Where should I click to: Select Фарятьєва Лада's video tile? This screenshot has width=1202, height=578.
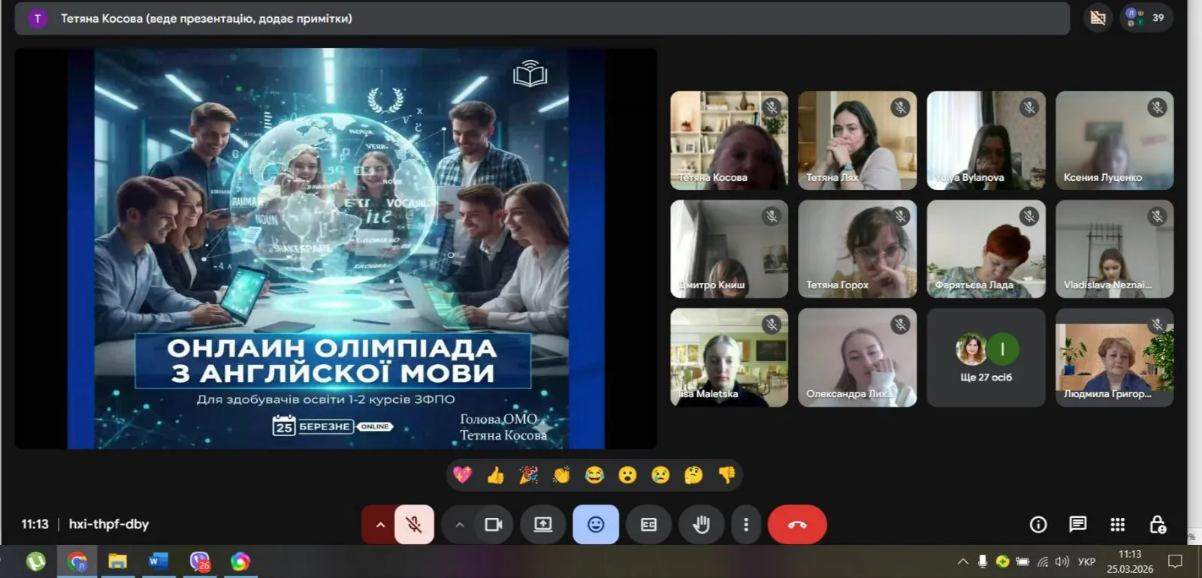(986, 249)
